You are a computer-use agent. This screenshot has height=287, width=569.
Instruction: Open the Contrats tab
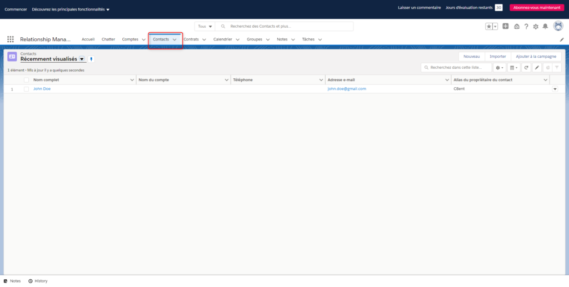[191, 39]
